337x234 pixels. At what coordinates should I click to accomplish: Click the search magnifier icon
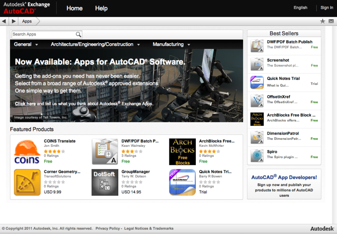[x=78, y=35]
